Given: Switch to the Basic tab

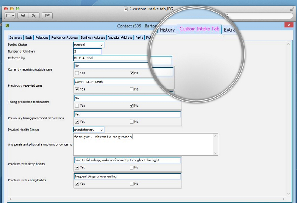Looking at the screenshot, I should click(29, 37).
